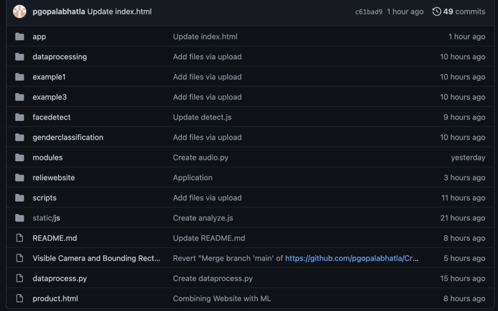The width and height of the screenshot is (498, 311).
Task: Open 'Combining Website with ML' commit message
Action: tap(222, 299)
